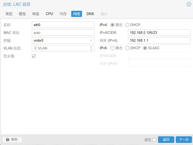Click the 返回 back button
Image resolution: width=193 pixels, height=145 pixels.
[166, 140]
